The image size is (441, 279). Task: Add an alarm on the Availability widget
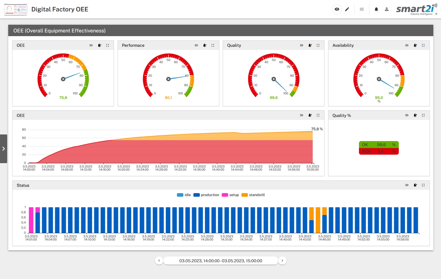point(415,45)
